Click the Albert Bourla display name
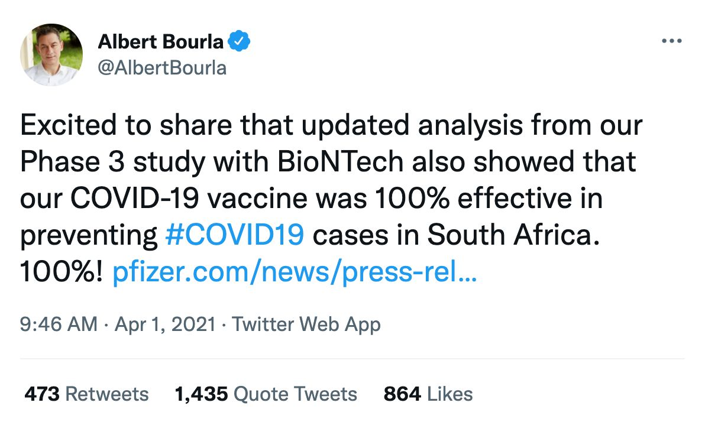This screenshot has width=705, height=422. coord(160,42)
